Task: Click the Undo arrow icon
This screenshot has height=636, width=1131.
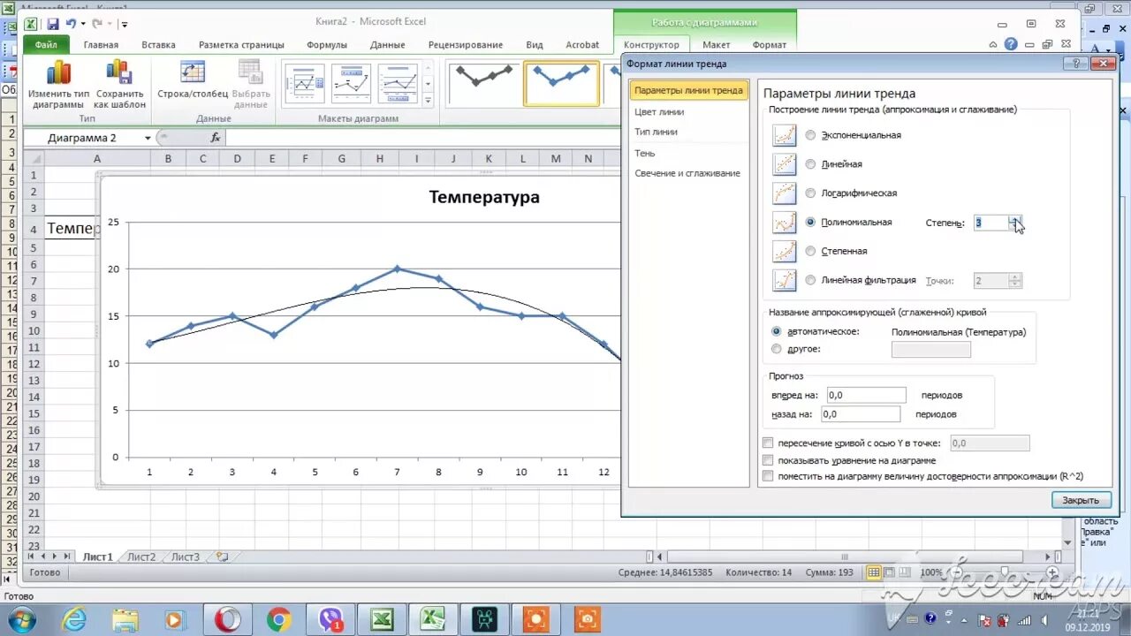Action: click(x=71, y=24)
